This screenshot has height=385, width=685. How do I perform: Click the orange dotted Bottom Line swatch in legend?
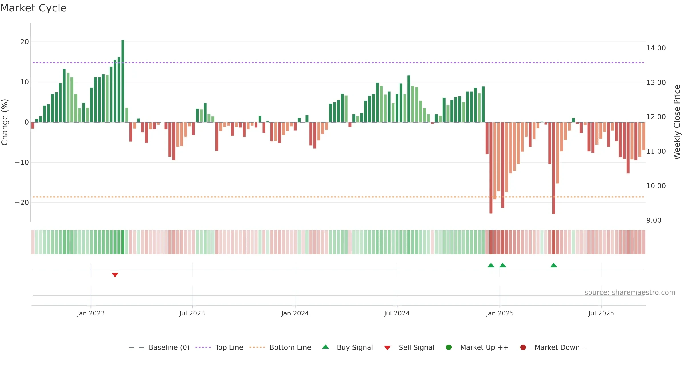click(257, 347)
